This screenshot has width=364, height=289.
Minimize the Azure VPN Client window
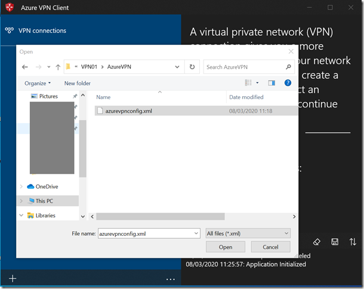pos(309,7)
